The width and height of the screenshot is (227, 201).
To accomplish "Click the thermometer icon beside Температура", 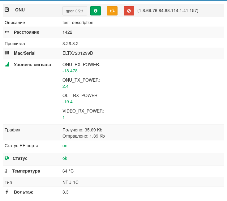I will (6, 171).
